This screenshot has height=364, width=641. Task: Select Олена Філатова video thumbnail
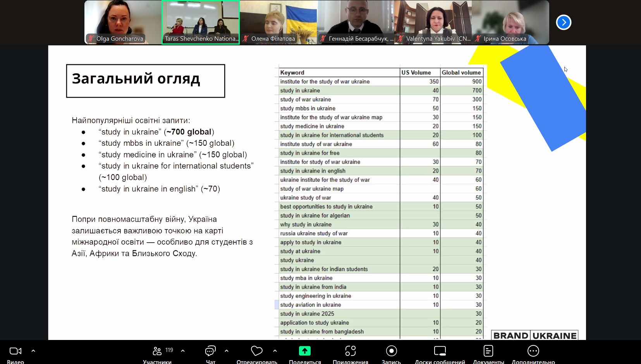pyautogui.click(x=278, y=22)
